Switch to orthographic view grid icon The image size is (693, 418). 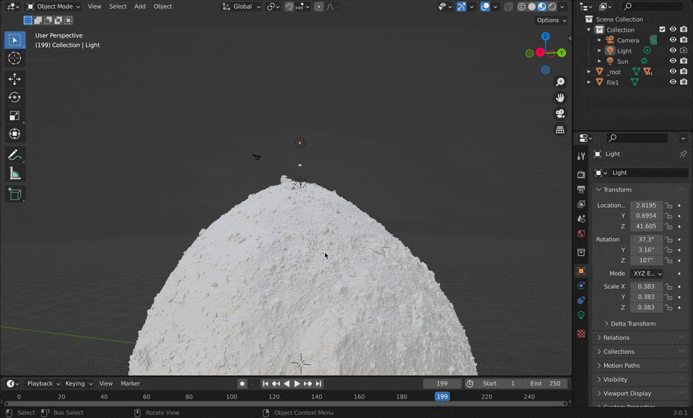tap(560, 130)
